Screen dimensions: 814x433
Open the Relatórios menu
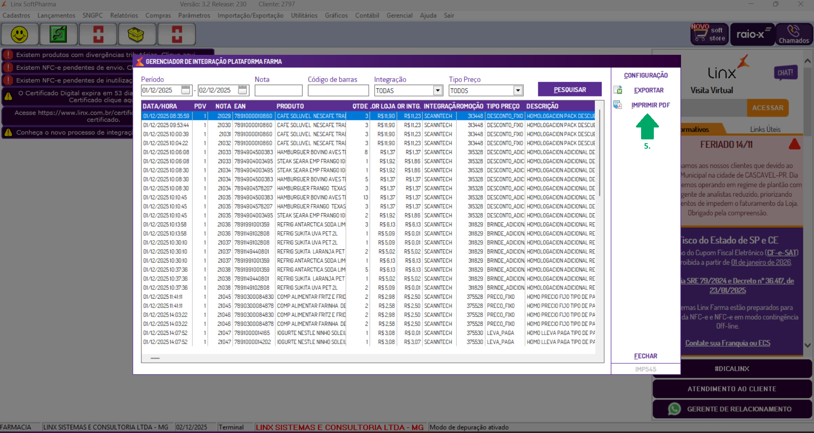pyautogui.click(x=124, y=16)
